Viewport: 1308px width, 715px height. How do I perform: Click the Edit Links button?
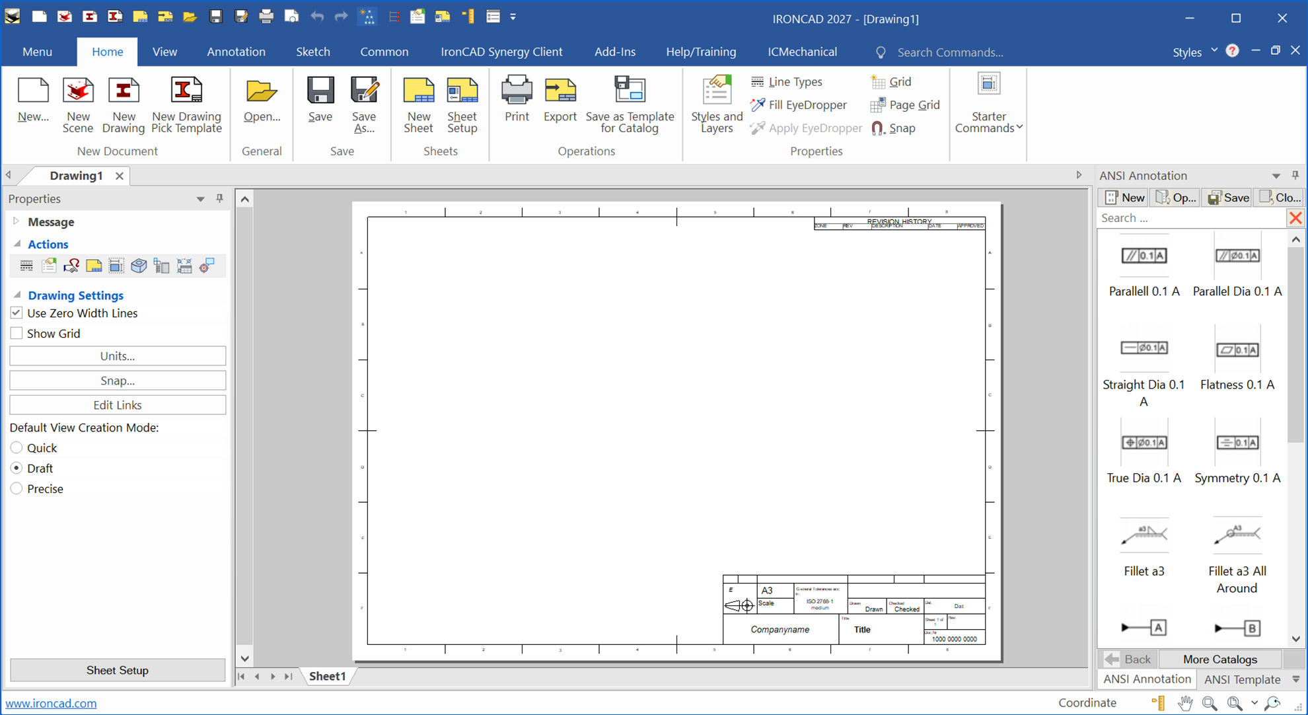(118, 404)
